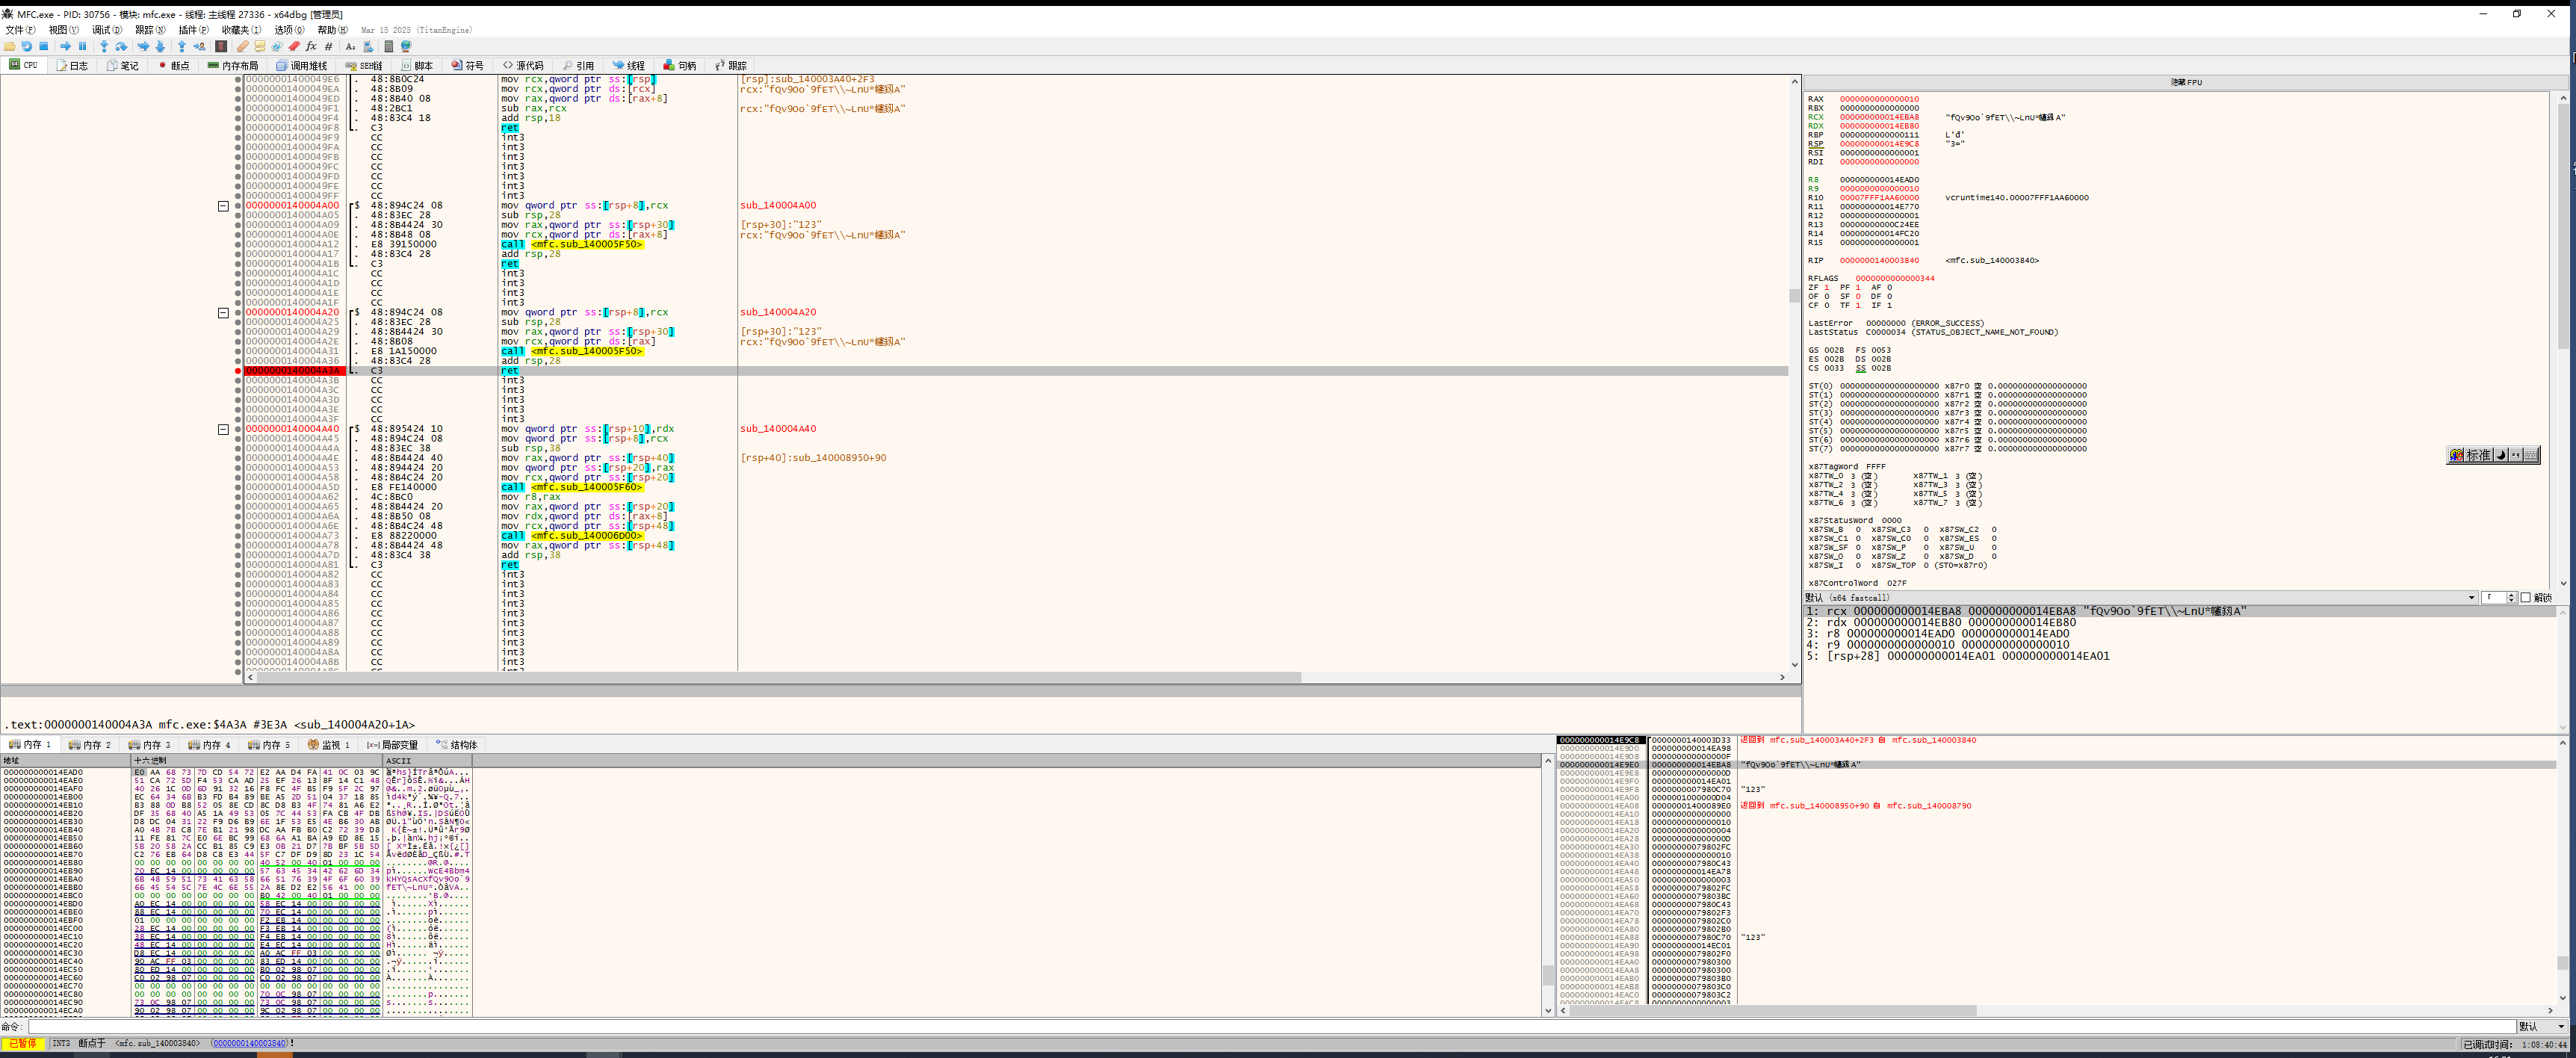Click the Step Over toolbar icon
2576x1058 pixels.
121,46
